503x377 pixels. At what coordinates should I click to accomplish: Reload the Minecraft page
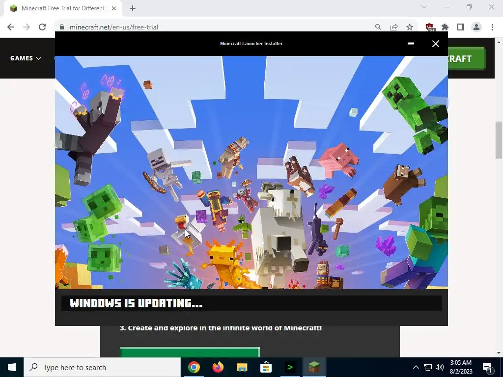[42, 27]
